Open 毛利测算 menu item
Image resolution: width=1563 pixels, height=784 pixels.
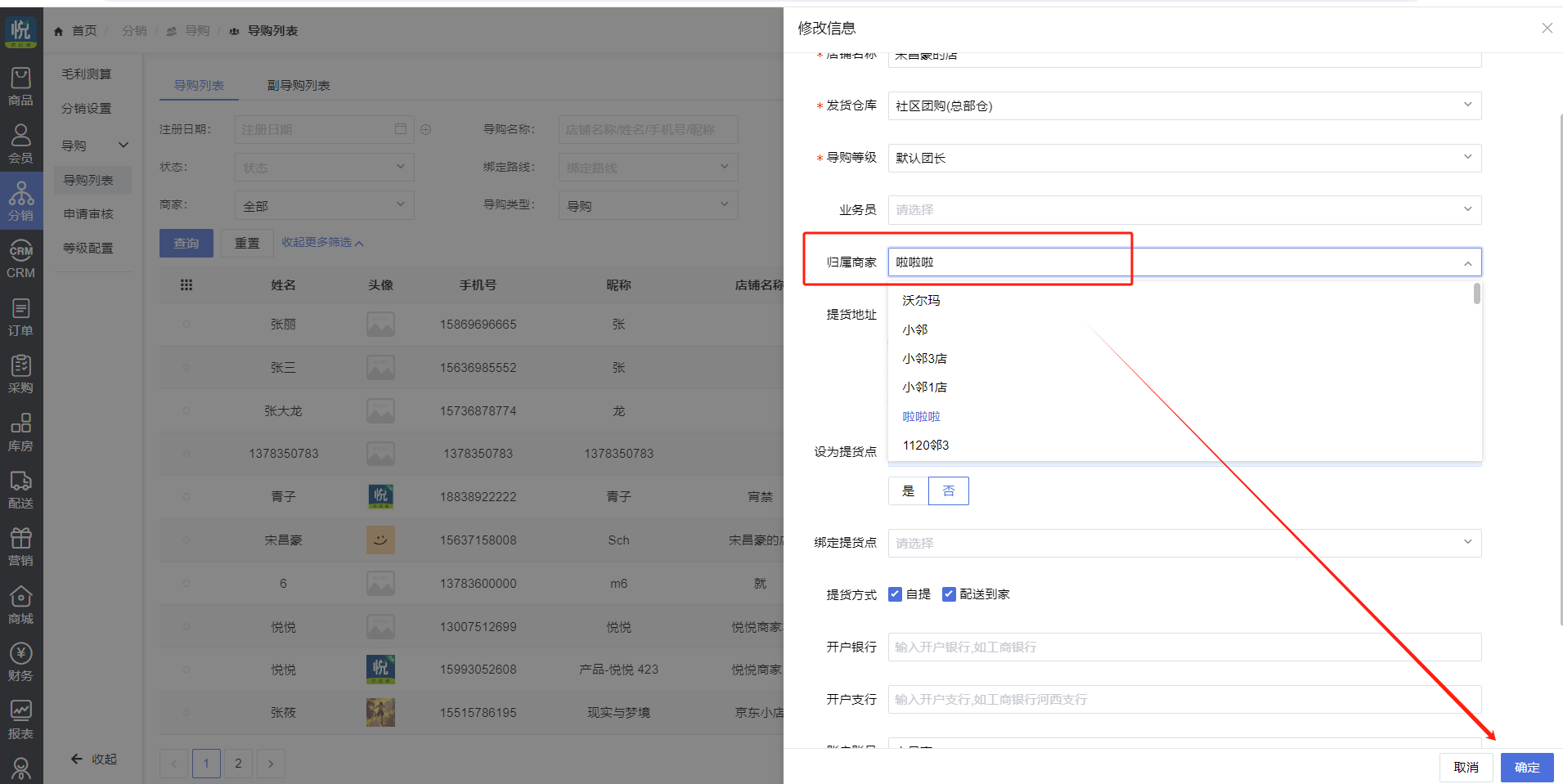point(88,74)
